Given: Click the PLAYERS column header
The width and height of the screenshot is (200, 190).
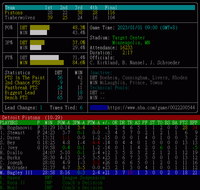Looking at the screenshot, I should (x=9, y=123).
